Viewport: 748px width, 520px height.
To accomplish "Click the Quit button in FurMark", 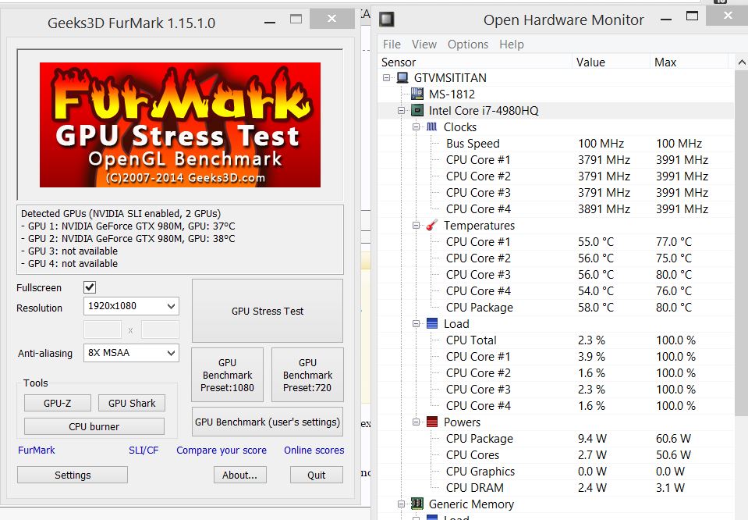I will point(316,475).
